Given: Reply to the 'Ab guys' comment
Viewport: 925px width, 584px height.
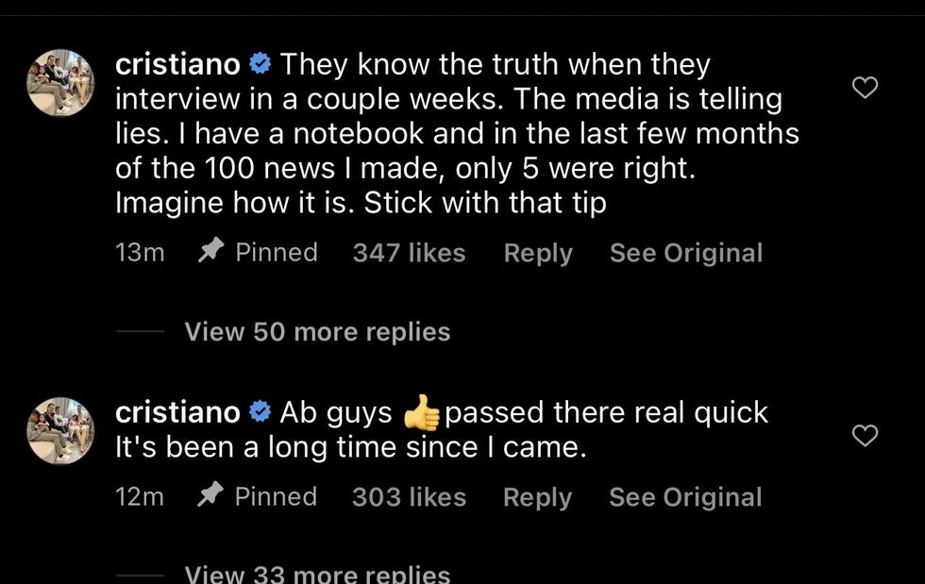Looking at the screenshot, I should point(537,497).
